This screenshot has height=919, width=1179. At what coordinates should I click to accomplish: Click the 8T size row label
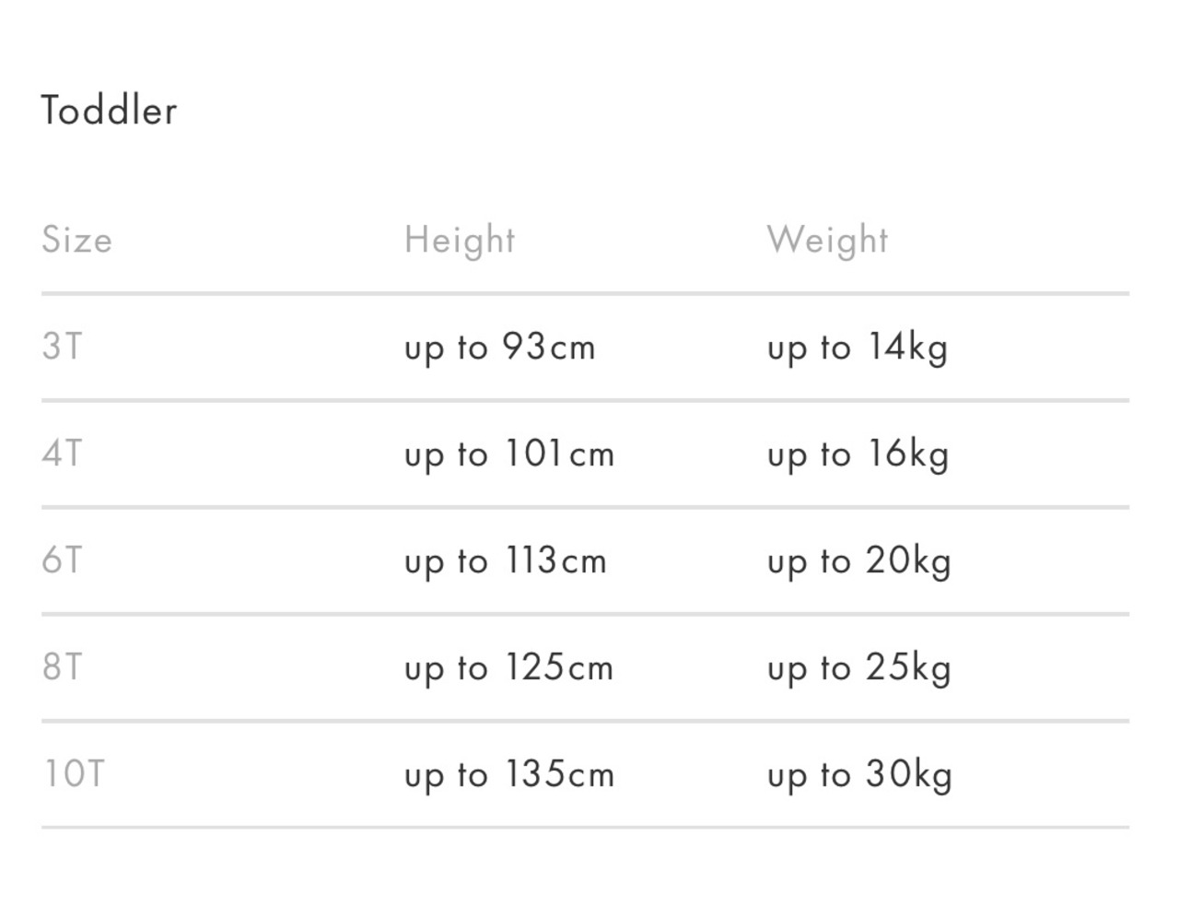pyautogui.click(x=62, y=666)
